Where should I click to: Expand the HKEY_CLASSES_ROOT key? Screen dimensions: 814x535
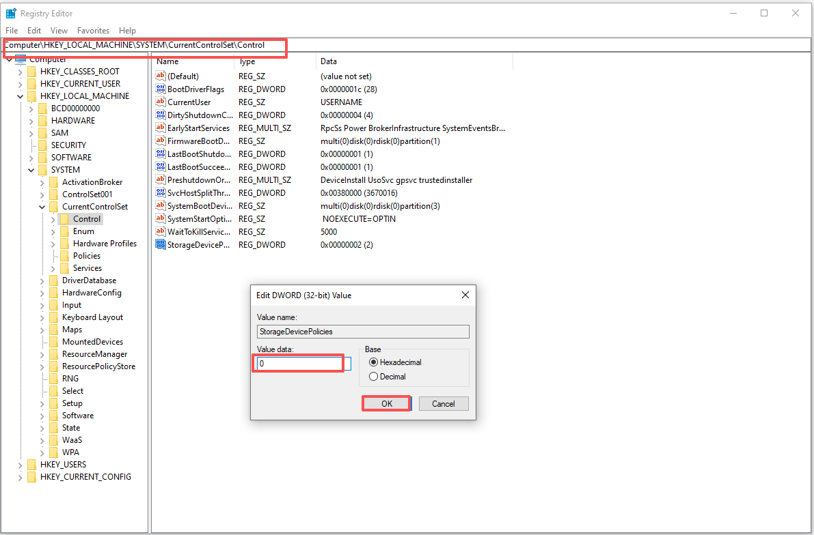[x=21, y=71]
